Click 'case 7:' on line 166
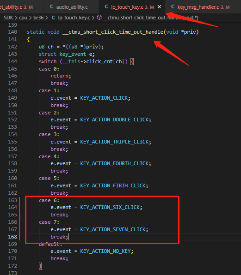Screen dimensions: 241x275 pos(49,222)
